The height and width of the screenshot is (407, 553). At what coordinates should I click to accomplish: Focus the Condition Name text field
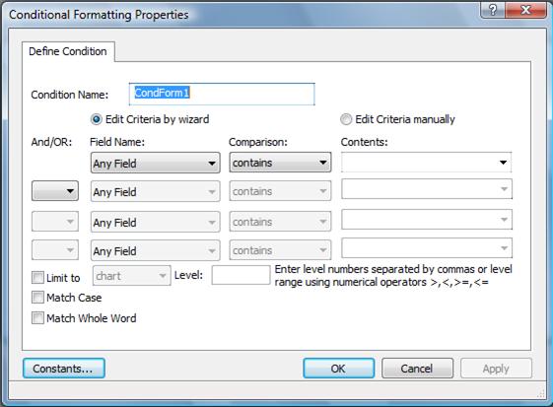(x=222, y=95)
